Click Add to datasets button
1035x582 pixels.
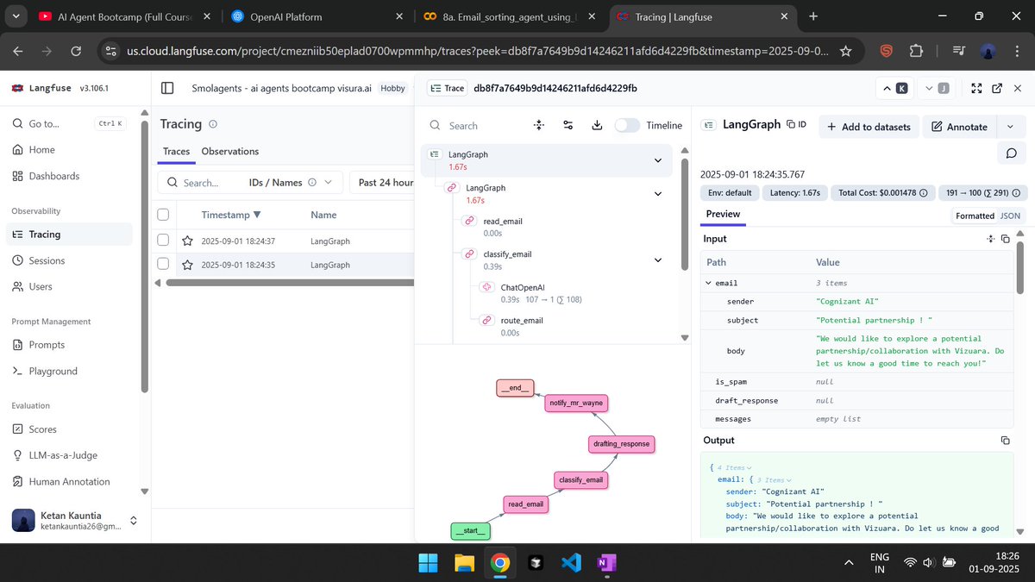869,127
